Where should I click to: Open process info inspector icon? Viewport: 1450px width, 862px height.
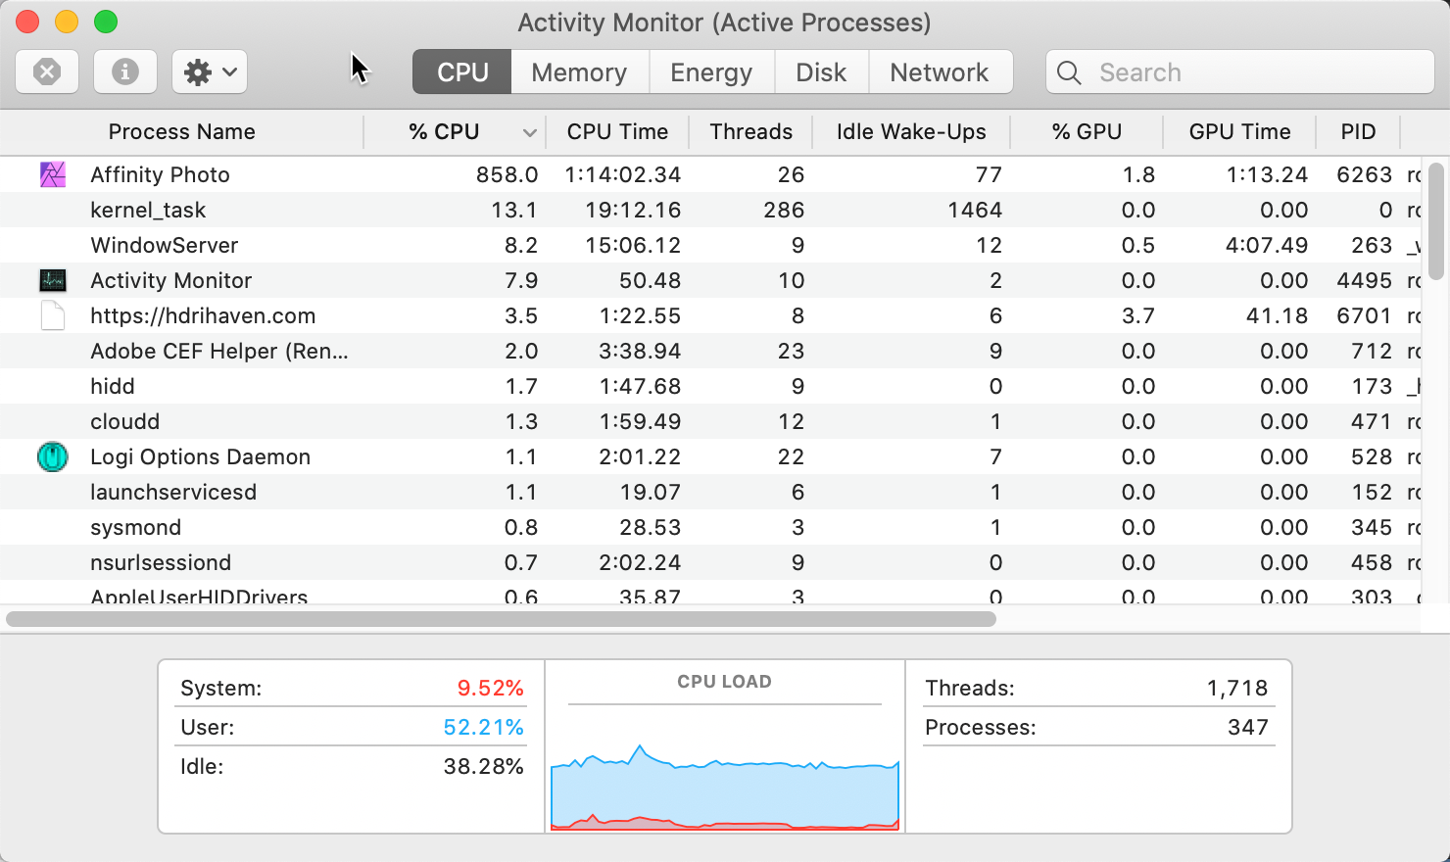124,72
